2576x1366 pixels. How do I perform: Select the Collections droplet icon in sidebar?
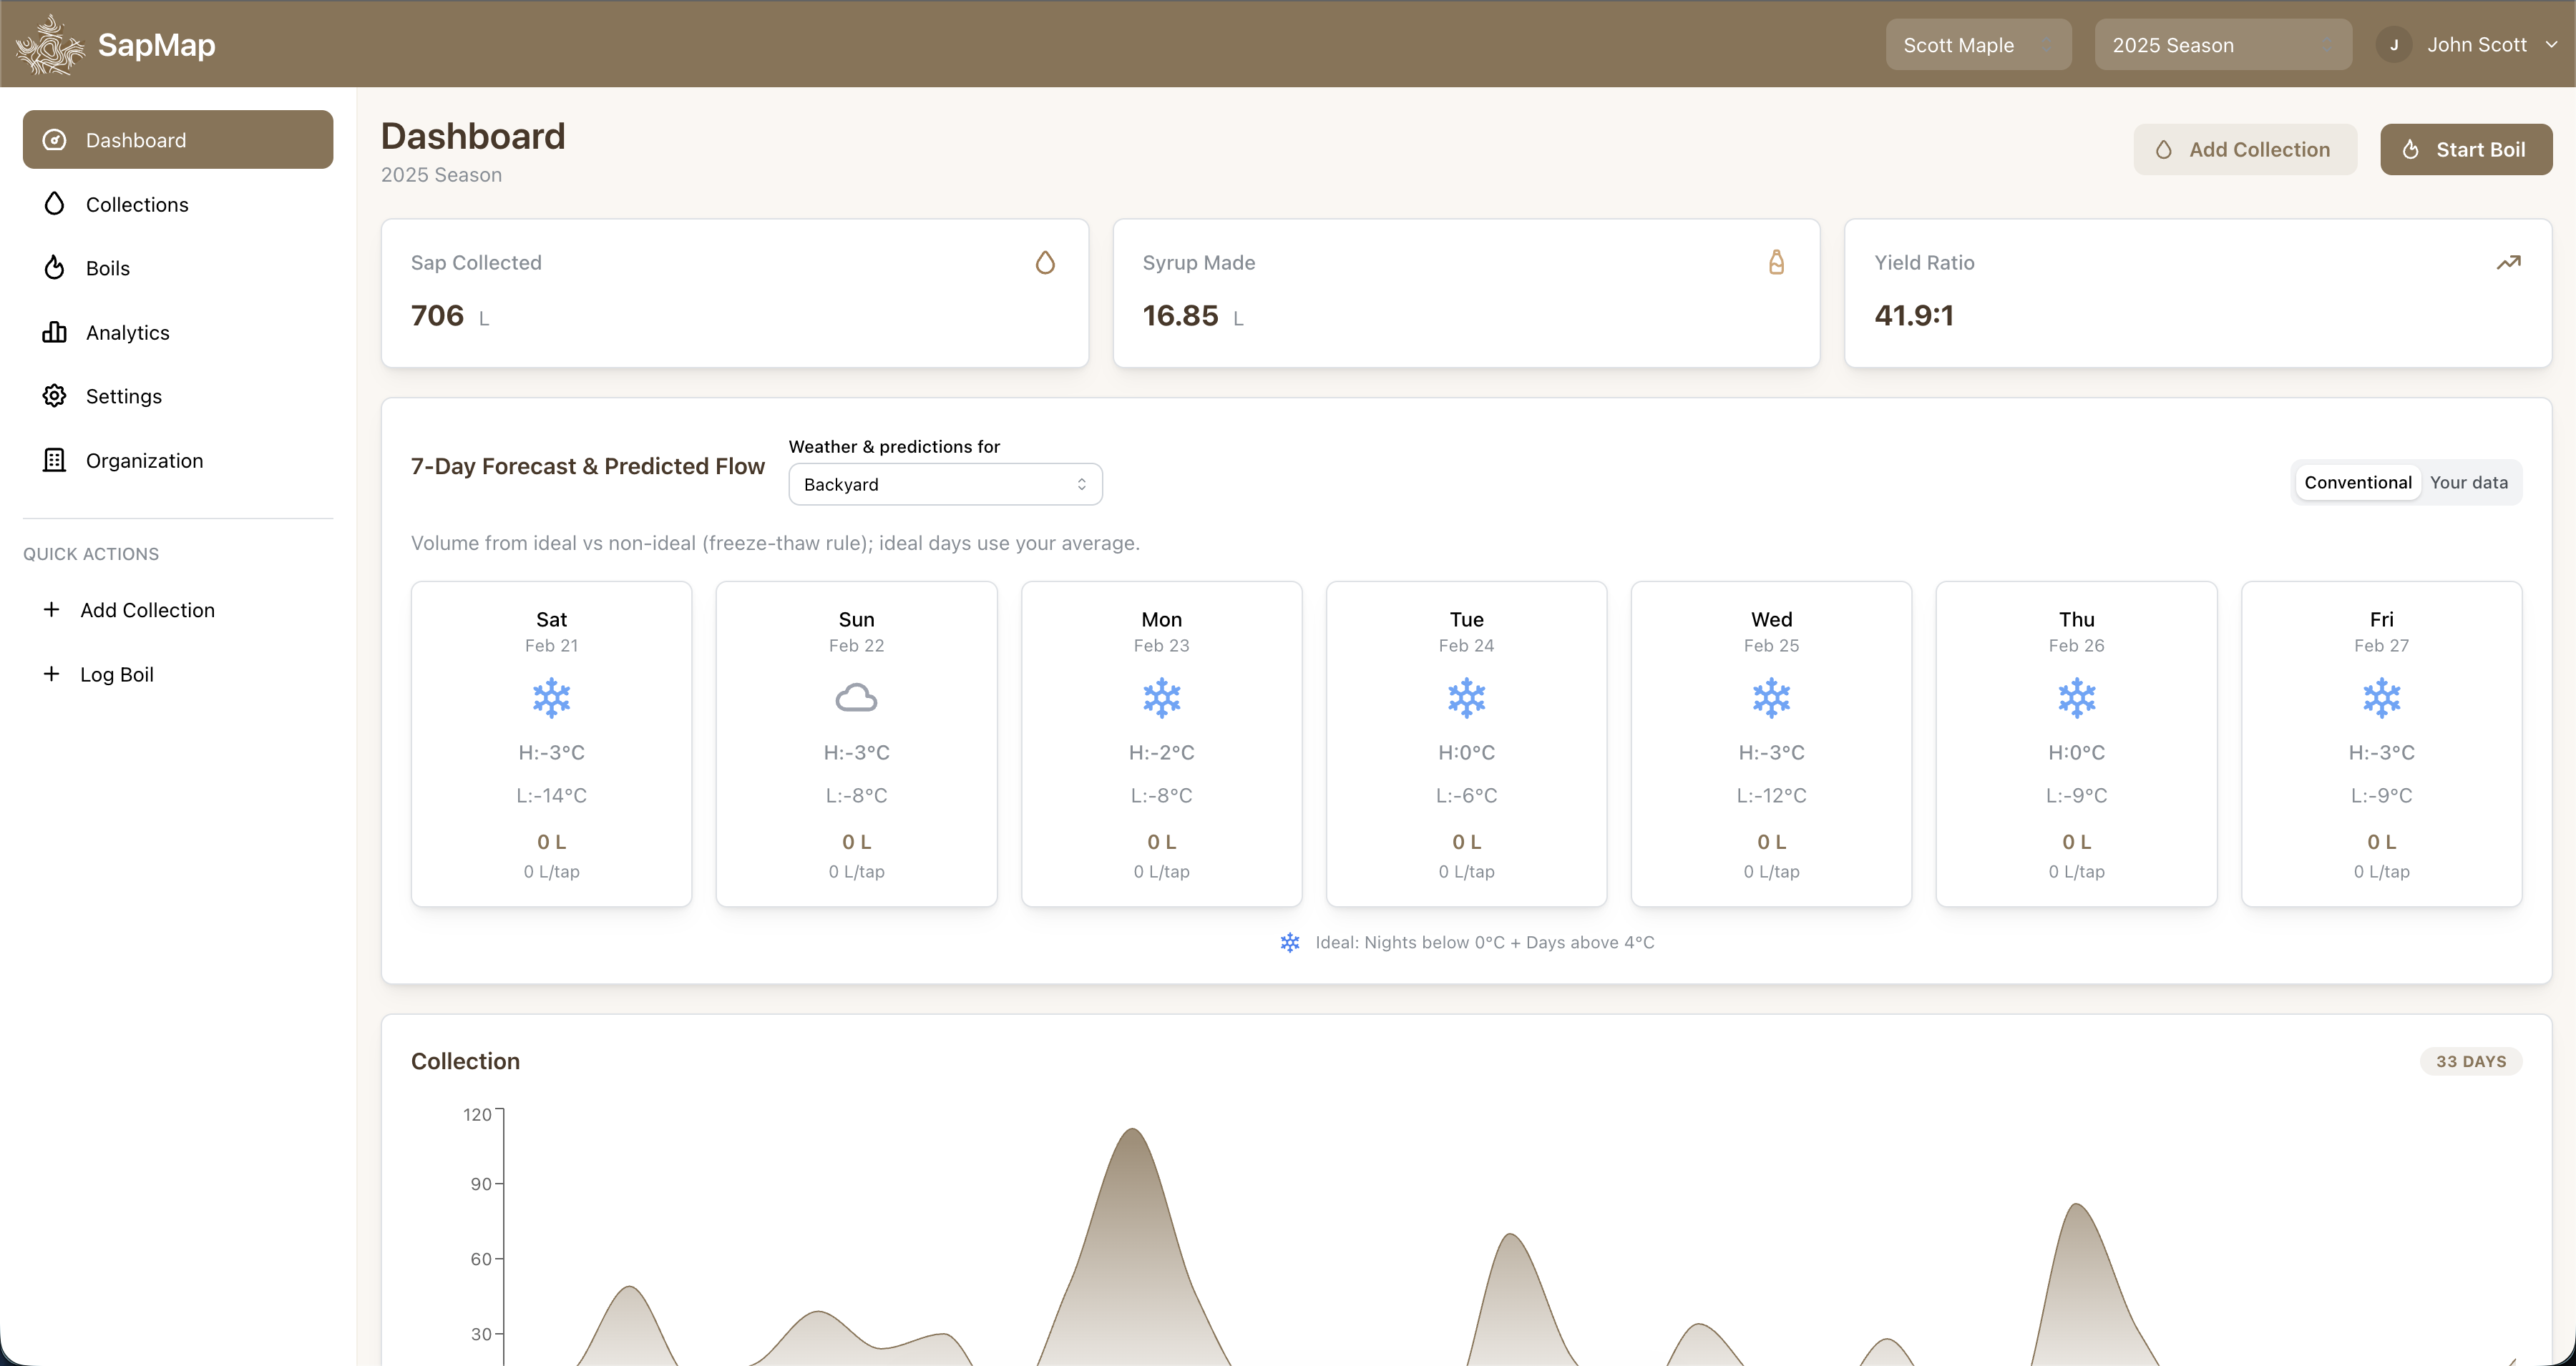[x=55, y=204]
